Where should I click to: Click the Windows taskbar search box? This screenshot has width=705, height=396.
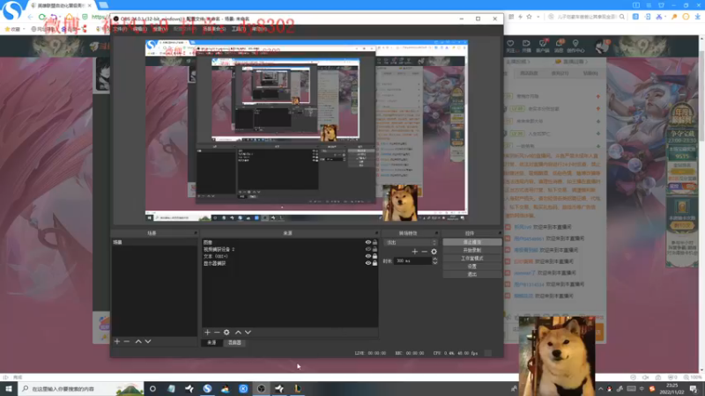point(81,388)
